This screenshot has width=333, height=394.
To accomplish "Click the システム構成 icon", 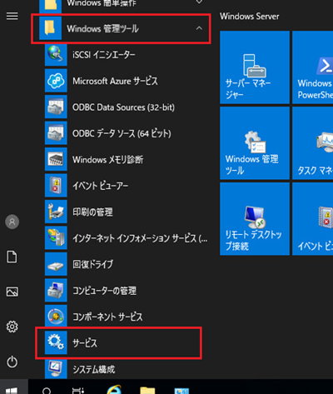I will pyautogui.click(x=56, y=369).
